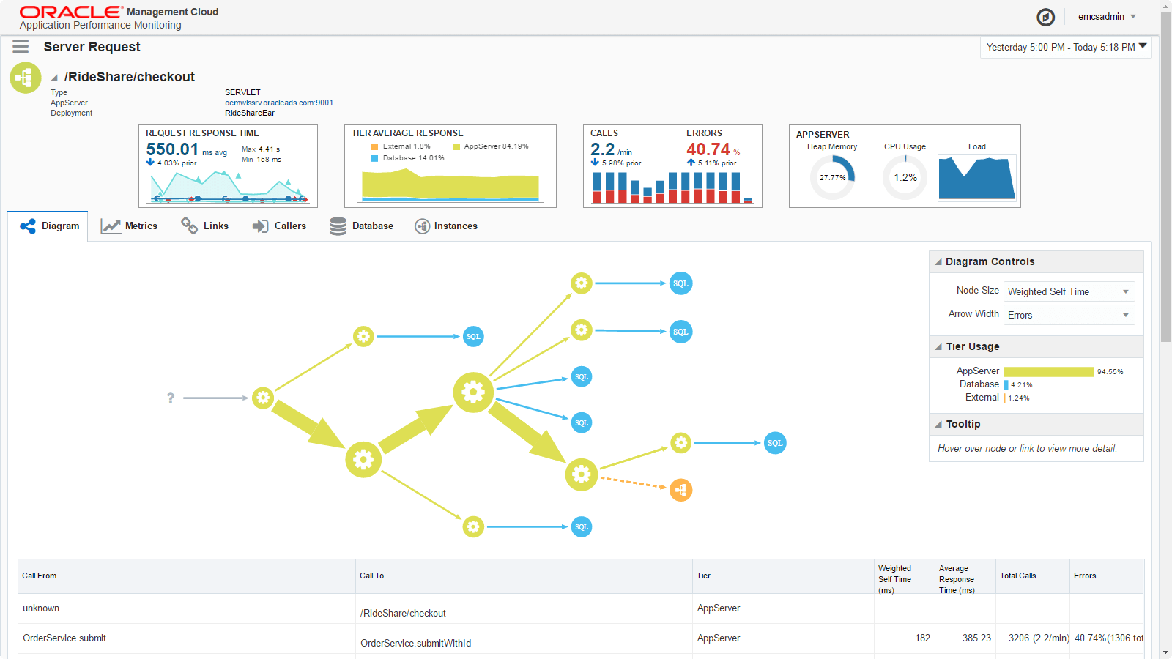Image resolution: width=1172 pixels, height=659 pixels.
Task: Click the blue Database legend swatch
Action: pyautogui.click(x=375, y=158)
